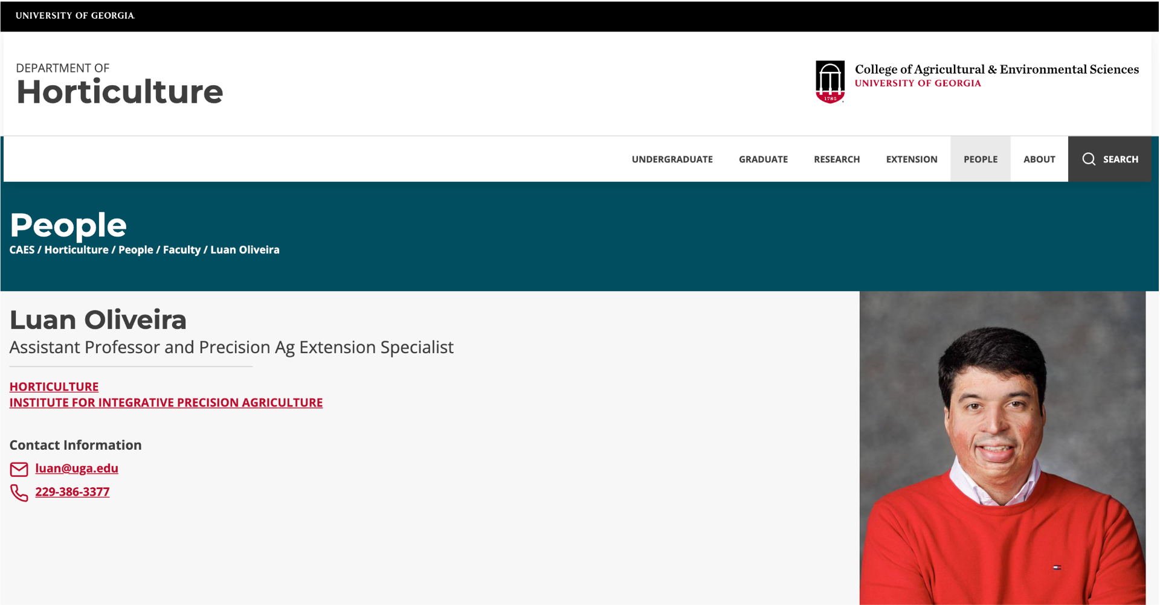Open the Undergraduate menu
This screenshot has width=1160, height=605.
pos(672,159)
